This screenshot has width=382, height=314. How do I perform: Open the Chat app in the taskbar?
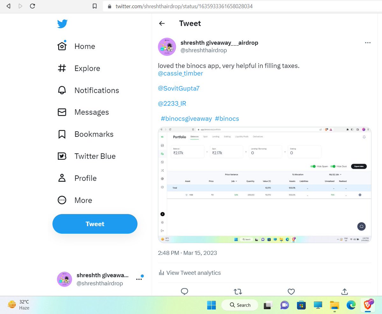(x=285, y=305)
